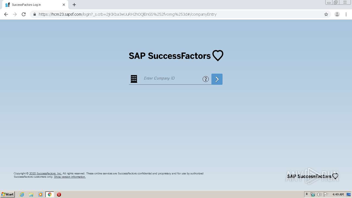Click the system clock showing 4:49 AM
This screenshot has height=198, width=352.
tap(338, 194)
